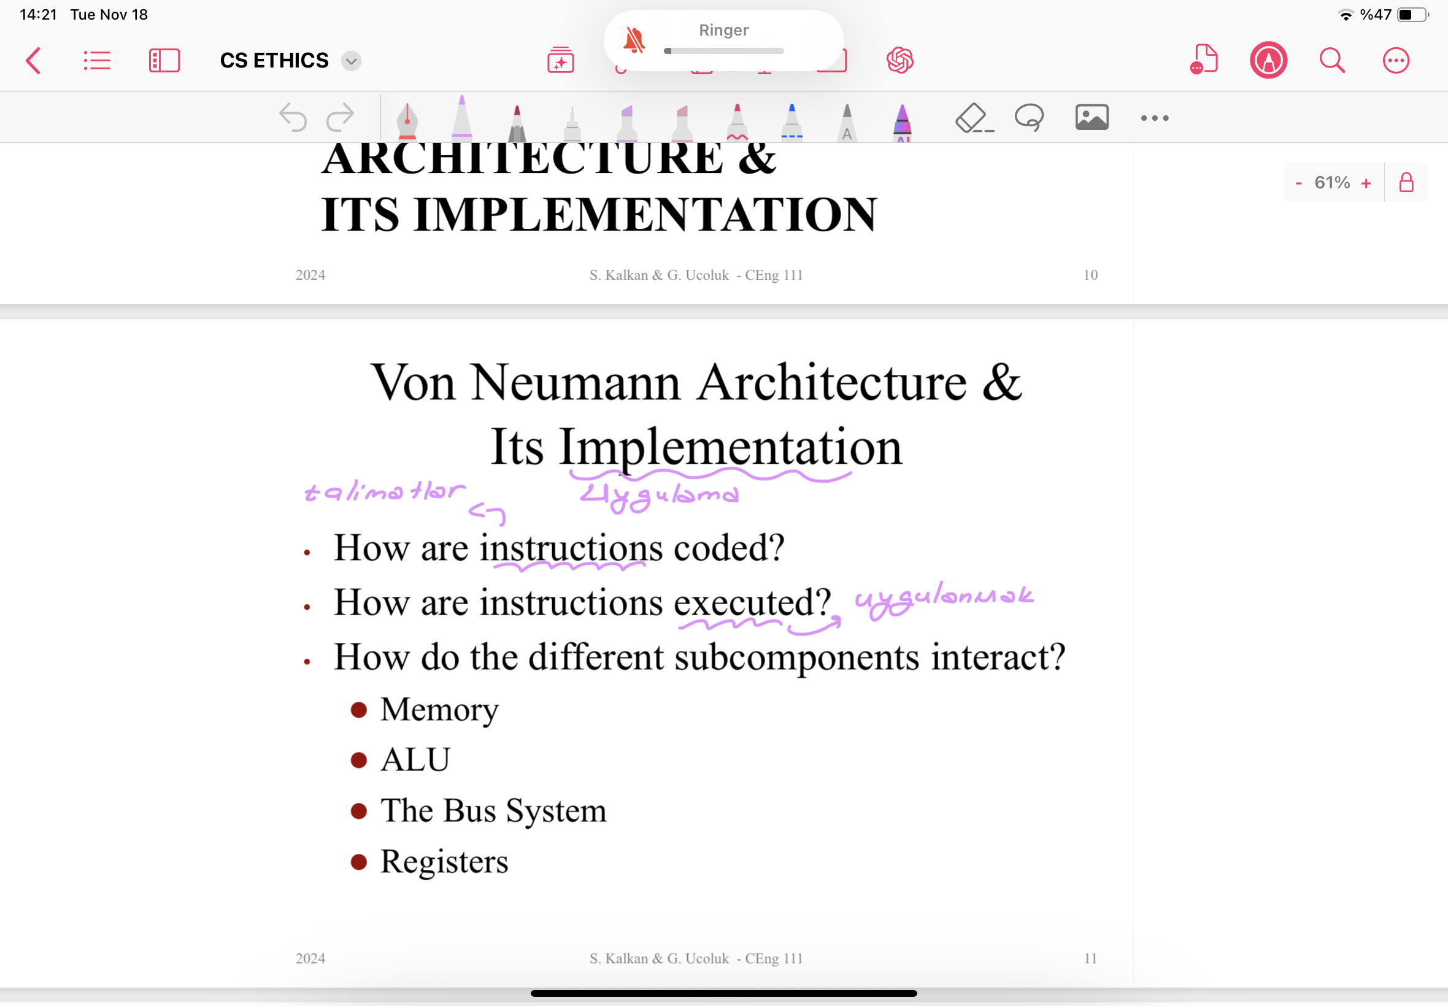Toggle the sidebar panel
This screenshot has width=1448, height=1006.
pyautogui.click(x=164, y=61)
